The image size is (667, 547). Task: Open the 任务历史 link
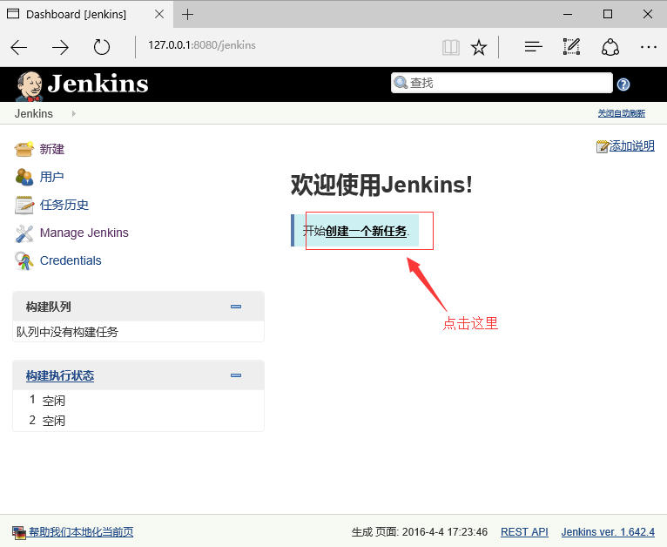click(x=64, y=205)
